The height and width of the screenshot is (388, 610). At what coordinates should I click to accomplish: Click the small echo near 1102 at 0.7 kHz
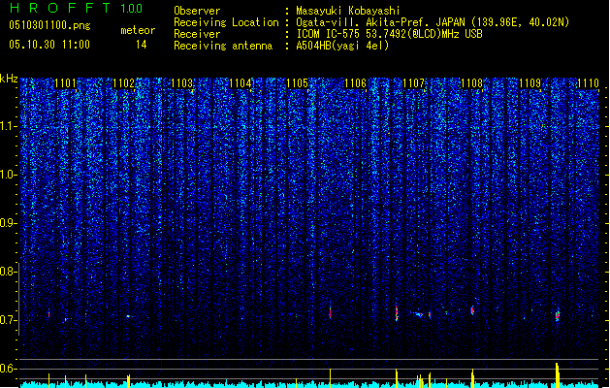coord(128,316)
